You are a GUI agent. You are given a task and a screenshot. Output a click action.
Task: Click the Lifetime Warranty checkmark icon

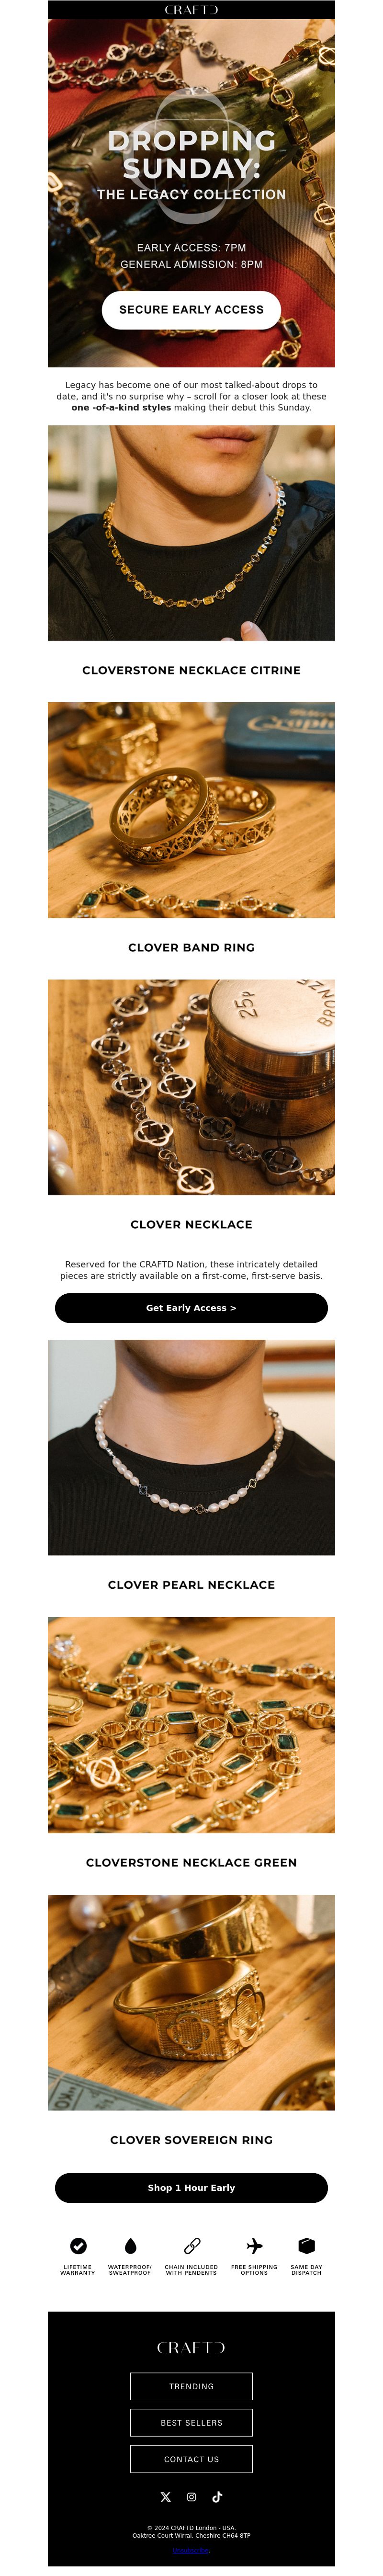tap(78, 2245)
